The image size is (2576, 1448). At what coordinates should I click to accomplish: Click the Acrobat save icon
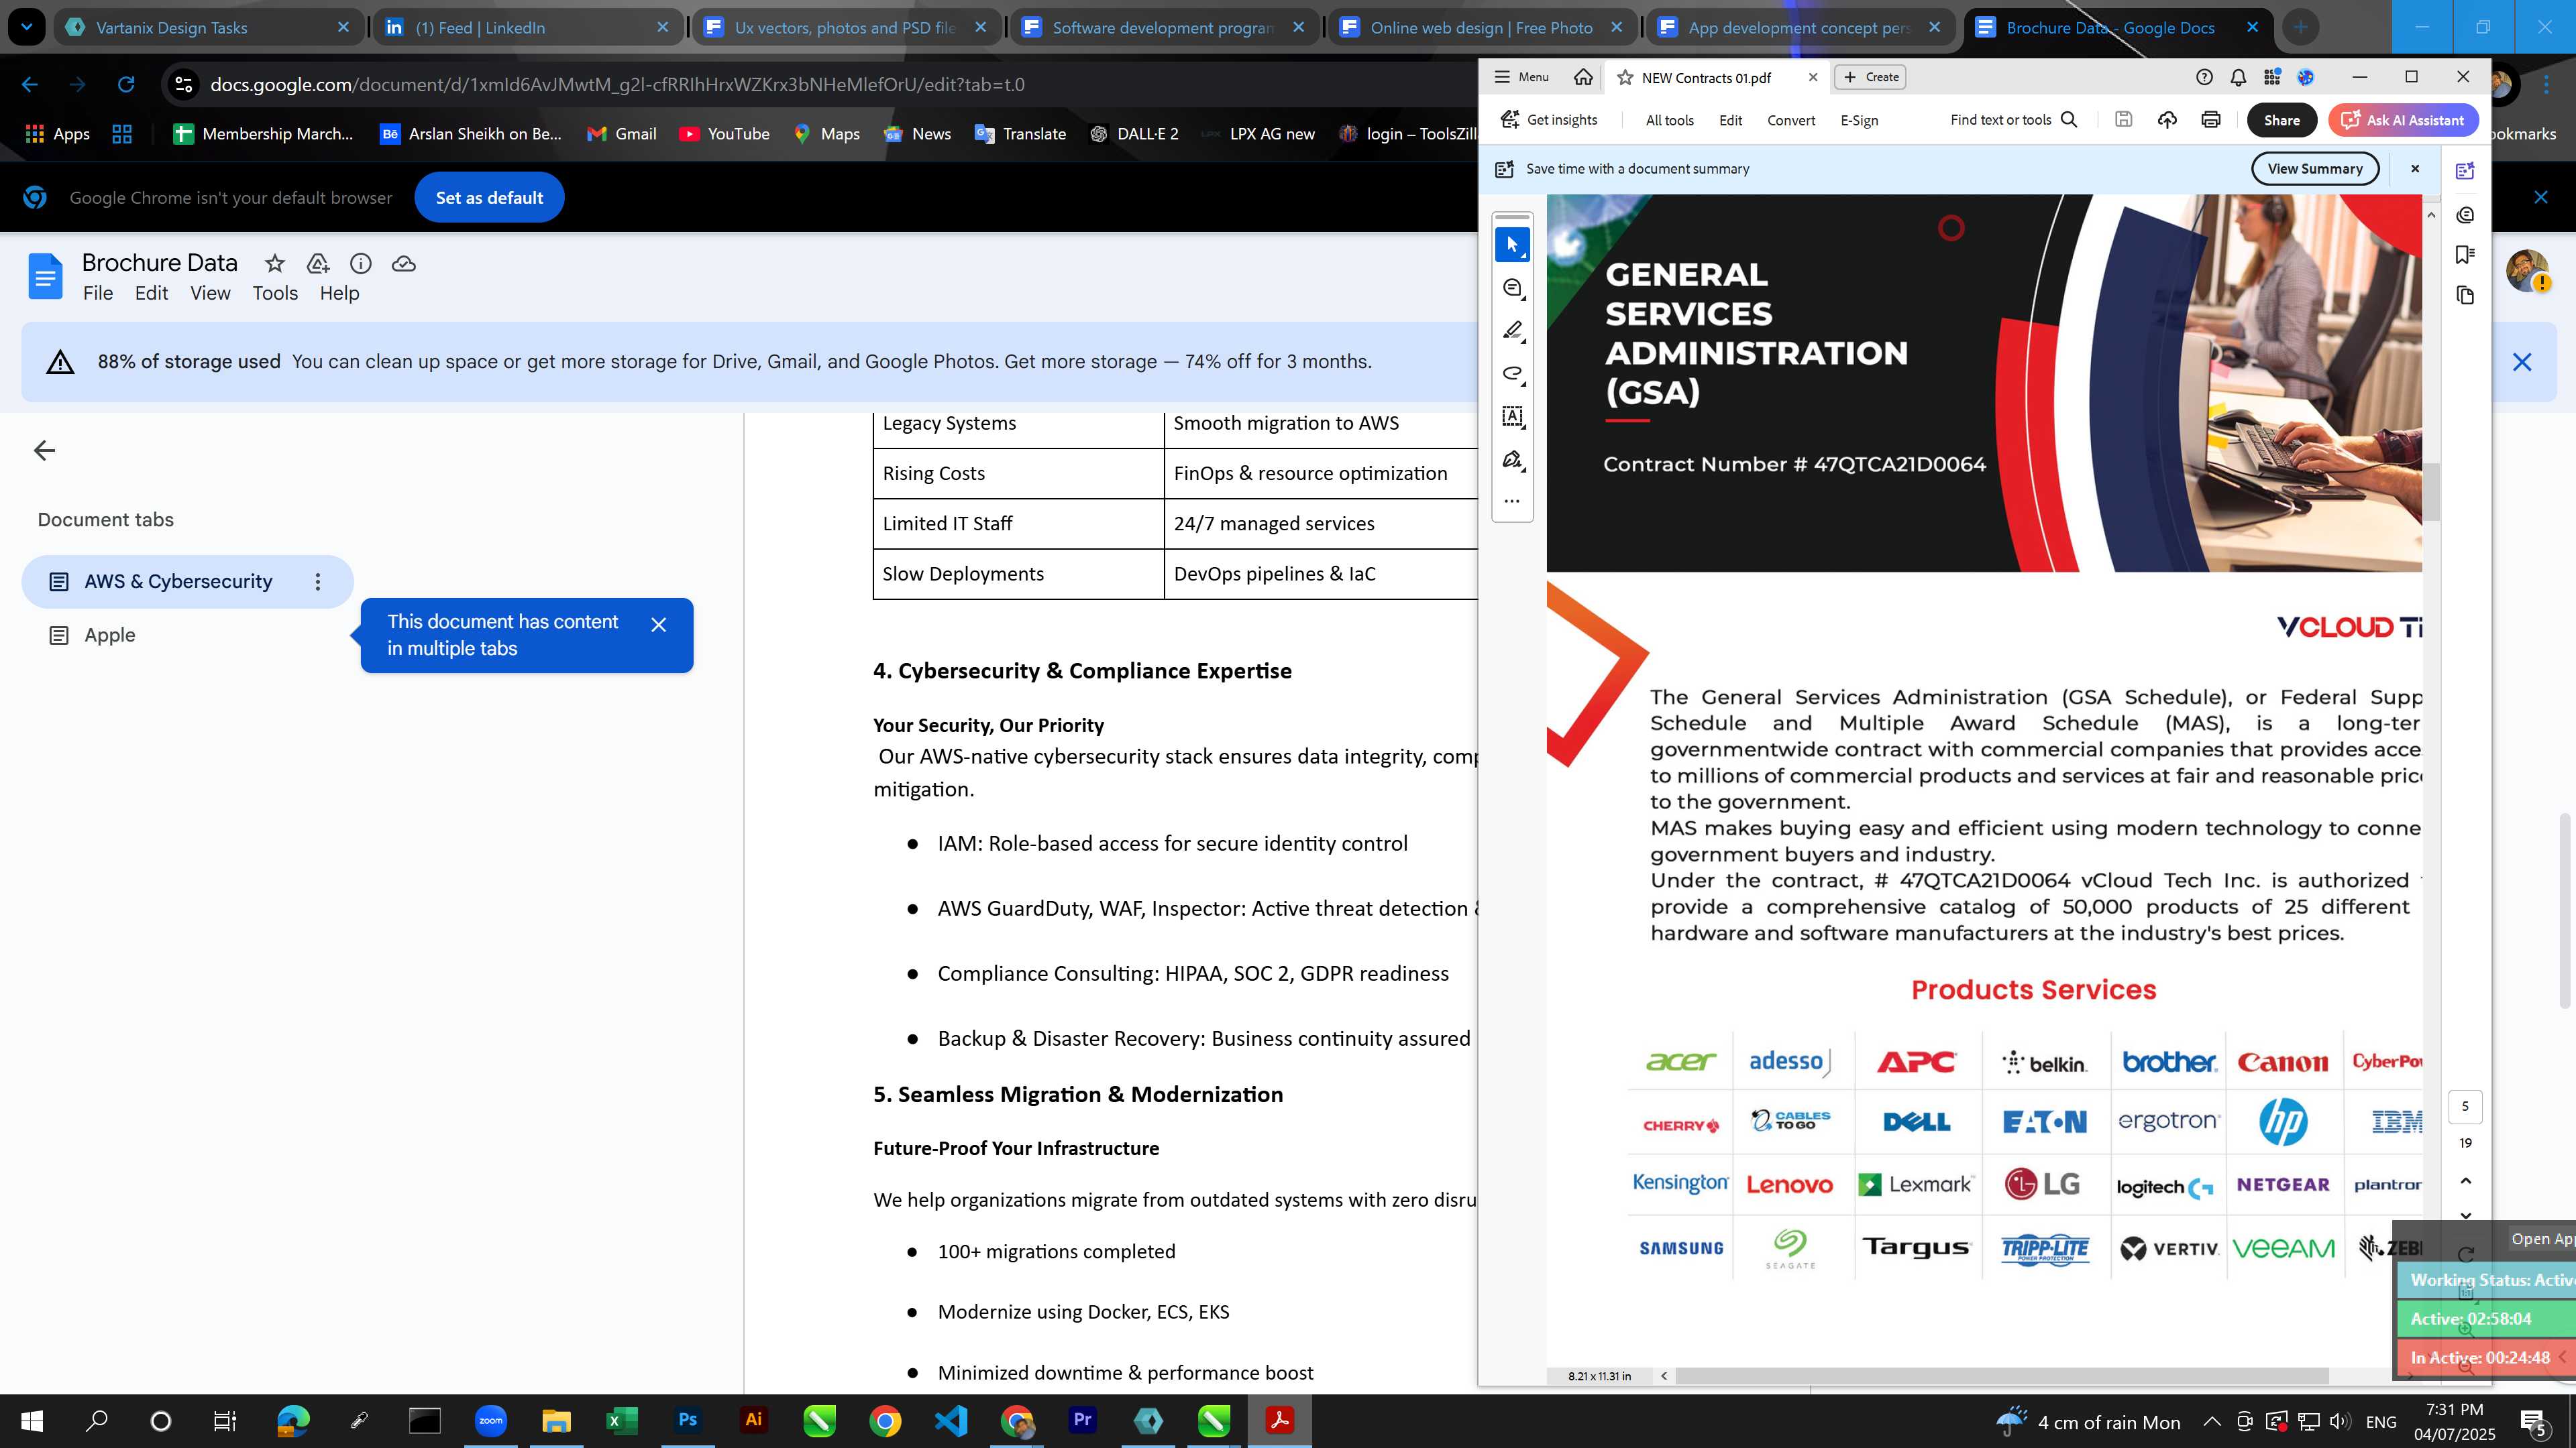click(2124, 120)
